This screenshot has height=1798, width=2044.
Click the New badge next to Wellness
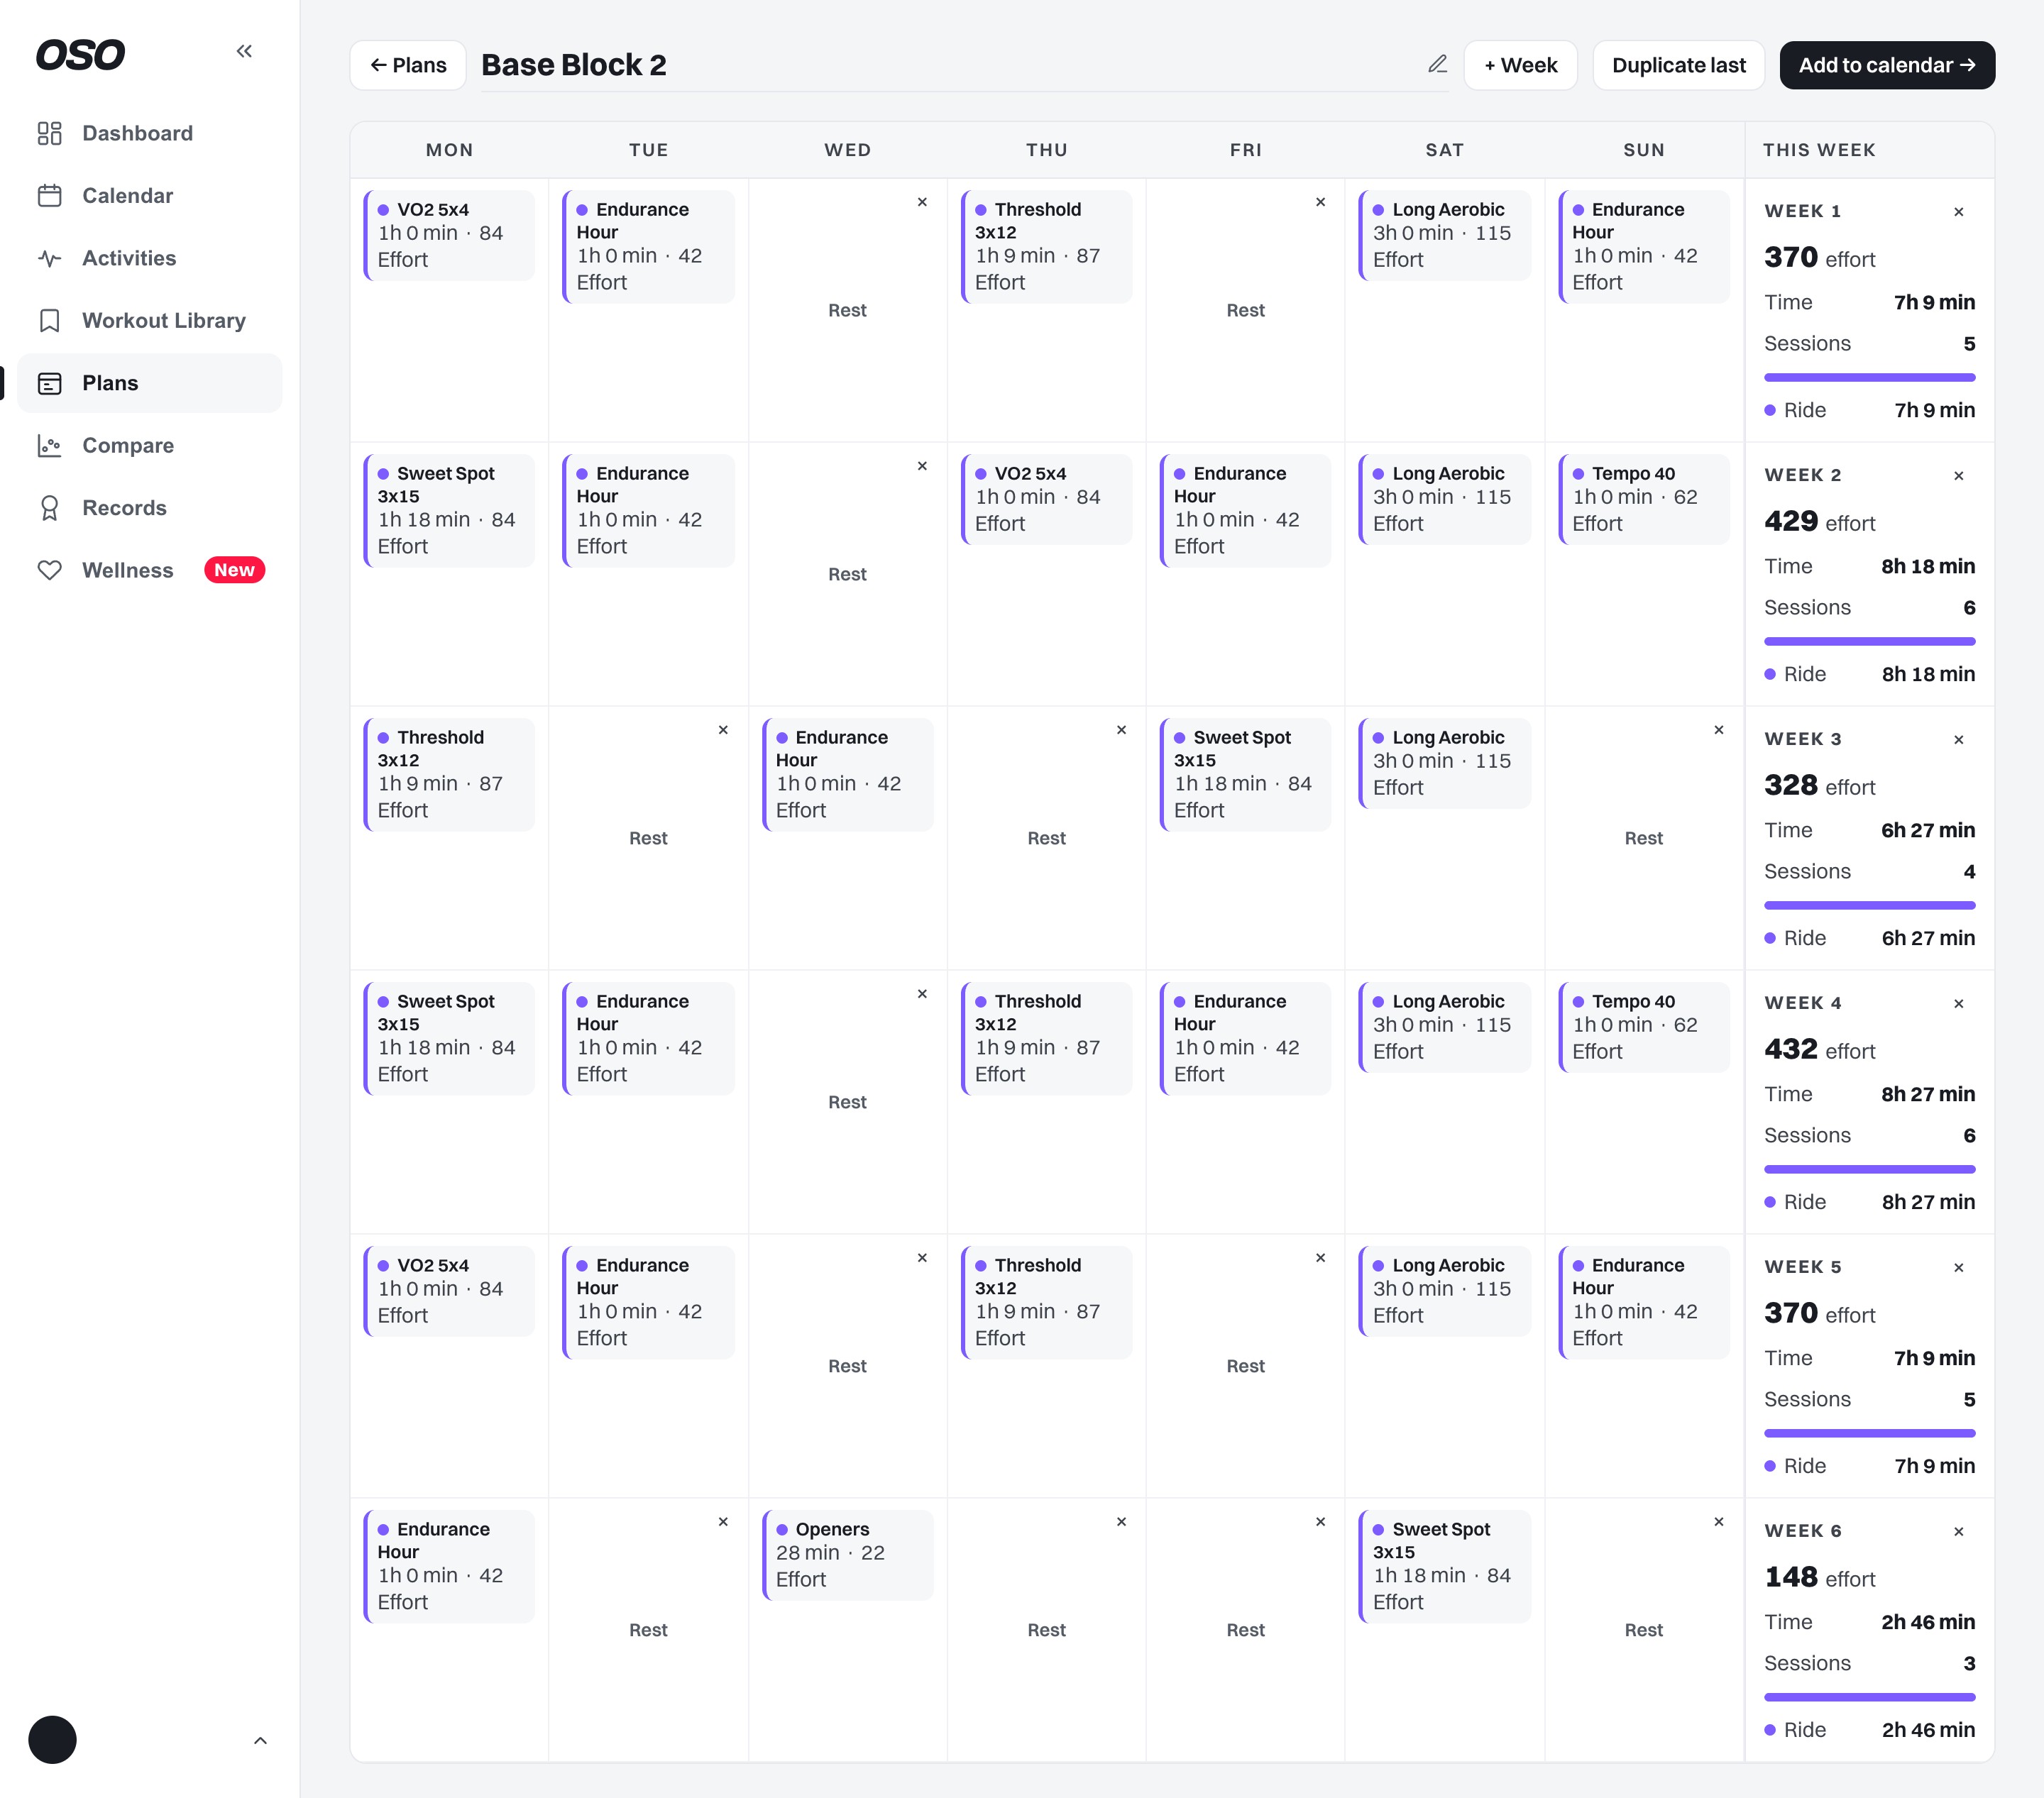click(x=234, y=570)
